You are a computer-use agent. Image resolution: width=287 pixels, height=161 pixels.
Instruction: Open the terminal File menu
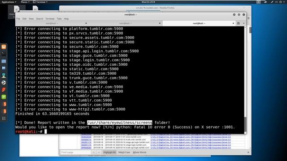pos(18,19)
